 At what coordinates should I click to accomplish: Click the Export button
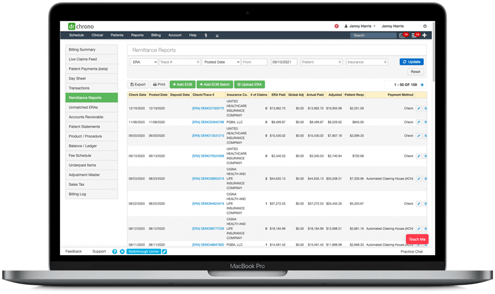(x=138, y=85)
